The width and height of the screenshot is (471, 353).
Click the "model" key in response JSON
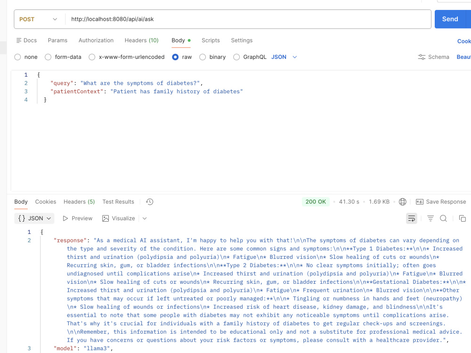(x=65, y=348)
